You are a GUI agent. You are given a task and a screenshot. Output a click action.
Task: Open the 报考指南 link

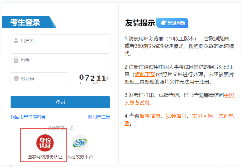[150, 116]
